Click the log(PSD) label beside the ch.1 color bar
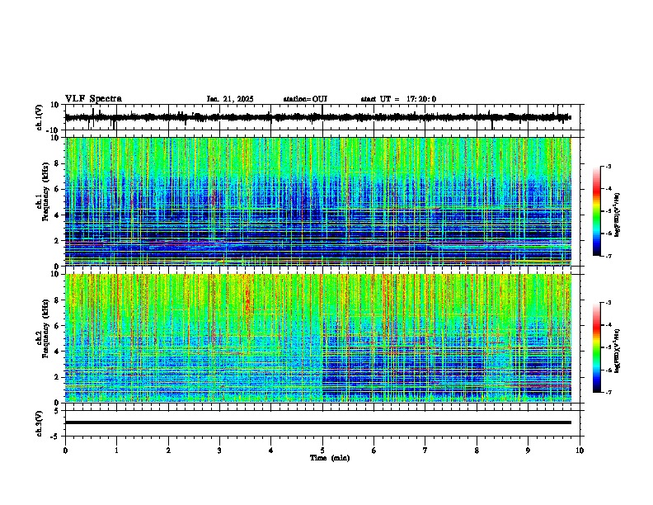The image size is (653, 505). pyautogui.click(x=618, y=215)
